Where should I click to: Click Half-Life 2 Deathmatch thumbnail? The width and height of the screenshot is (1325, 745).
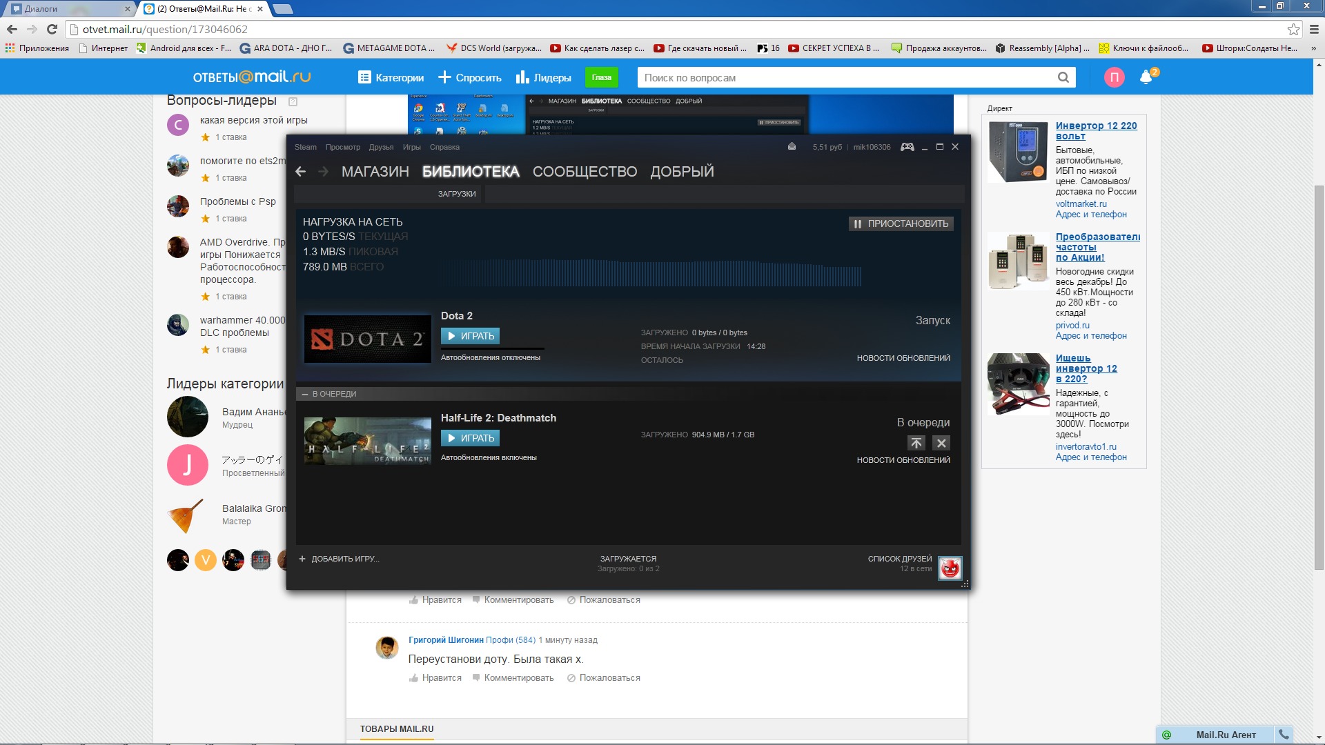pyautogui.click(x=368, y=441)
